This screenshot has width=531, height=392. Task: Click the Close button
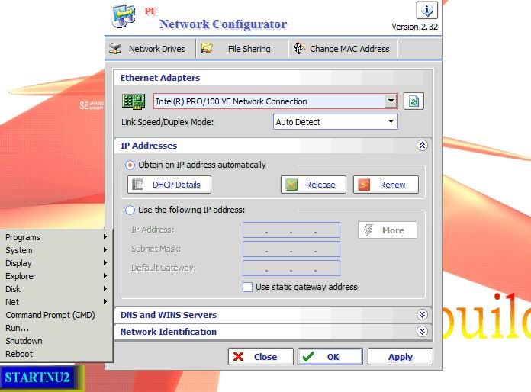261,357
